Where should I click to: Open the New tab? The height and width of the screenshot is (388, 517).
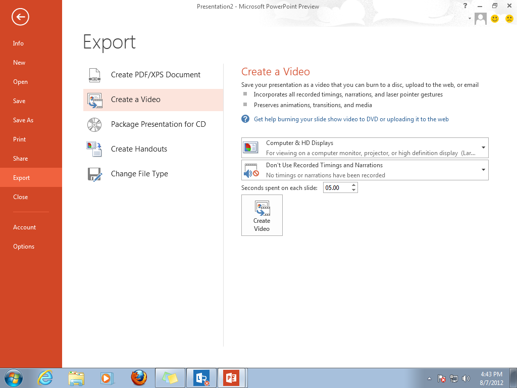31,62
